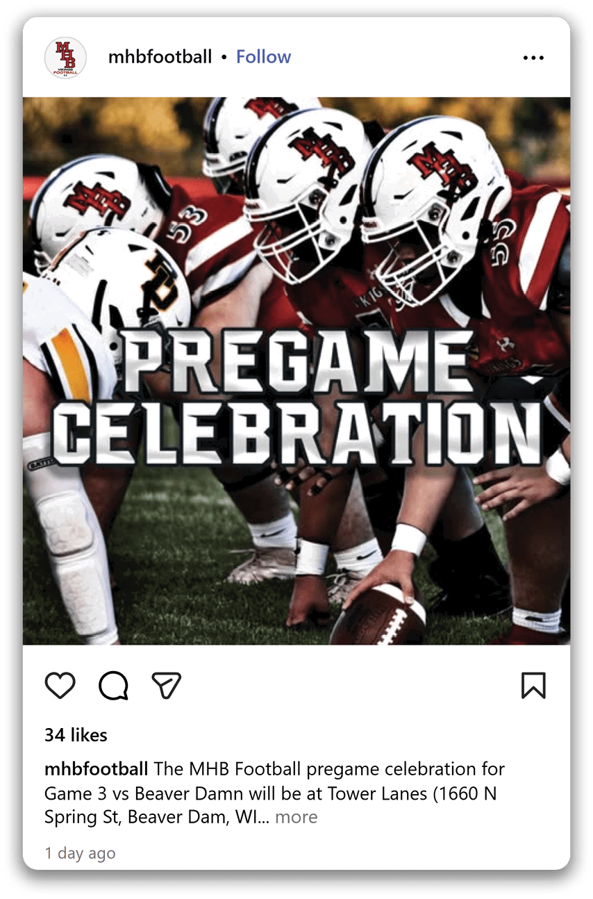This screenshot has width=593, height=899.
Task: Click the "Spring St, Beaver Dam" caption line
Action: coord(136,817)
